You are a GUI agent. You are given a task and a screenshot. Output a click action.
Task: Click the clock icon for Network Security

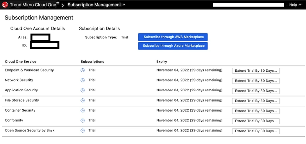point(82,80)
